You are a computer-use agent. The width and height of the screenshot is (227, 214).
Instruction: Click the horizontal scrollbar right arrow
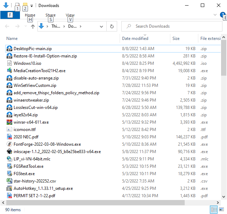pyautogui.click(x=218, y=202)
